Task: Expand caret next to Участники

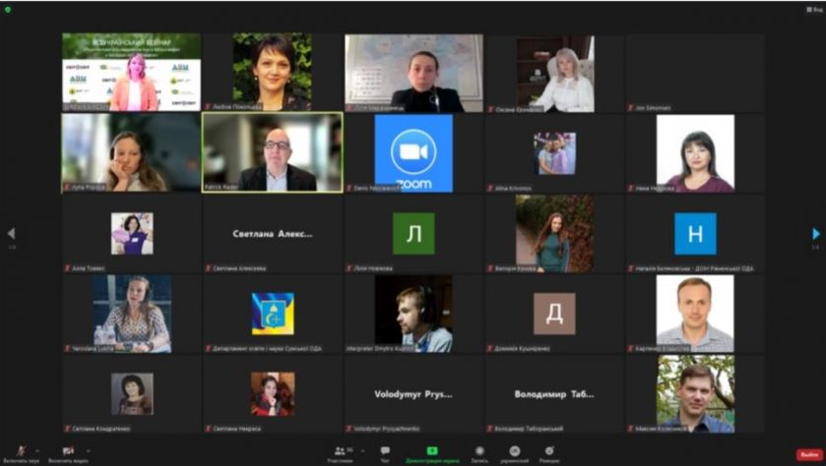Action: (x=362, y=450)
